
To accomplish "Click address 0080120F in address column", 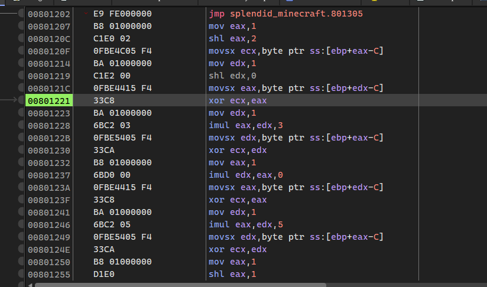I will (49, 51).
